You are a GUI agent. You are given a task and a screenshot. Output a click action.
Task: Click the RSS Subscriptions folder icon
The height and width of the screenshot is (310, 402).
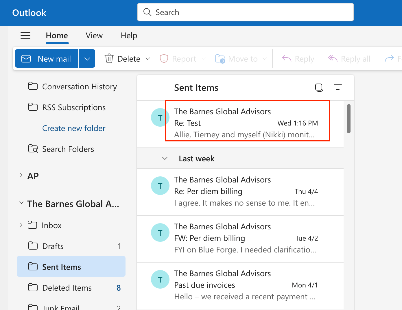(x=33, y=107)
